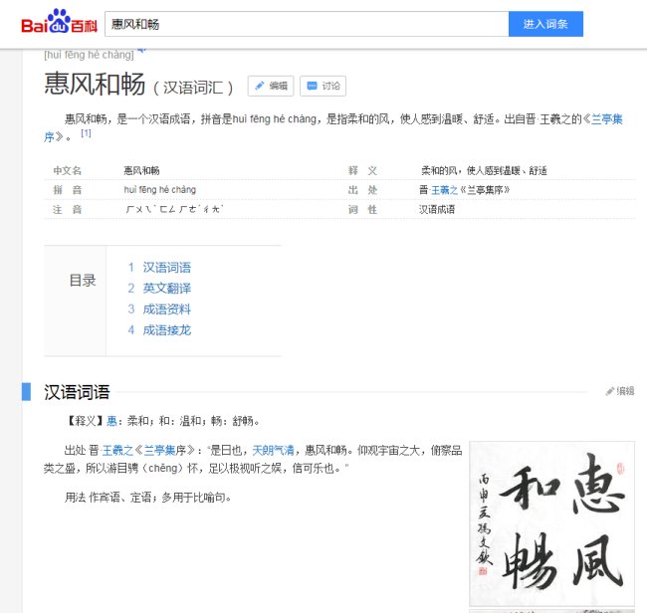Select the 注音 bopomofo value
Image resolution: width=647 pixels, height=613 pixels.
tap(174, 210)
